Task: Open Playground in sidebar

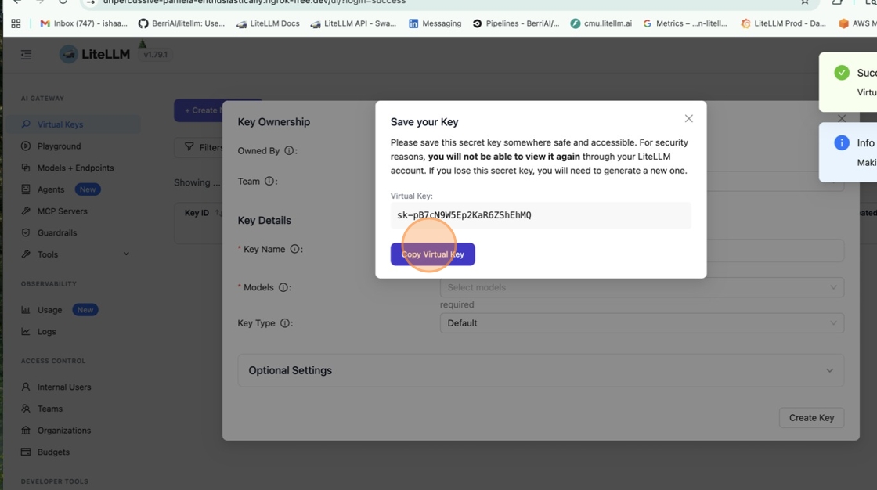Action: click(x=59, y=146)
